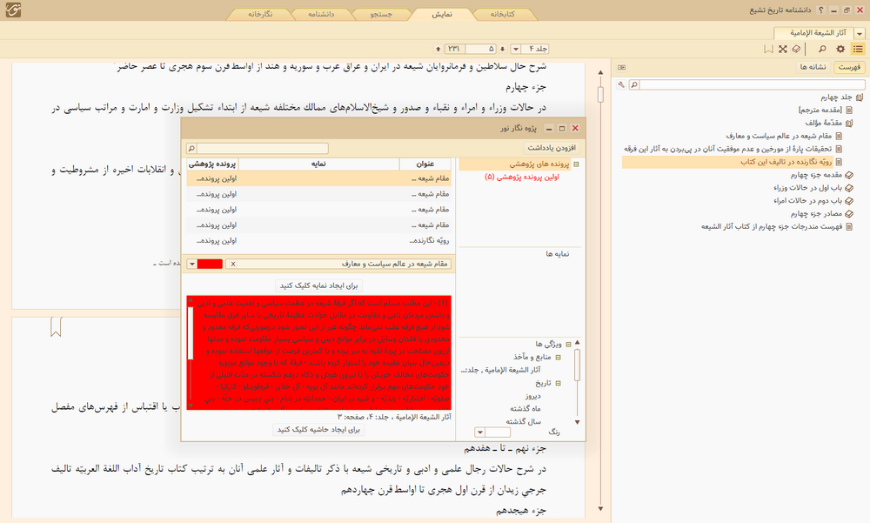The height and width of the screenshot is (523, 870).
Task: Go to next page arrow
Action: point(502,49)
